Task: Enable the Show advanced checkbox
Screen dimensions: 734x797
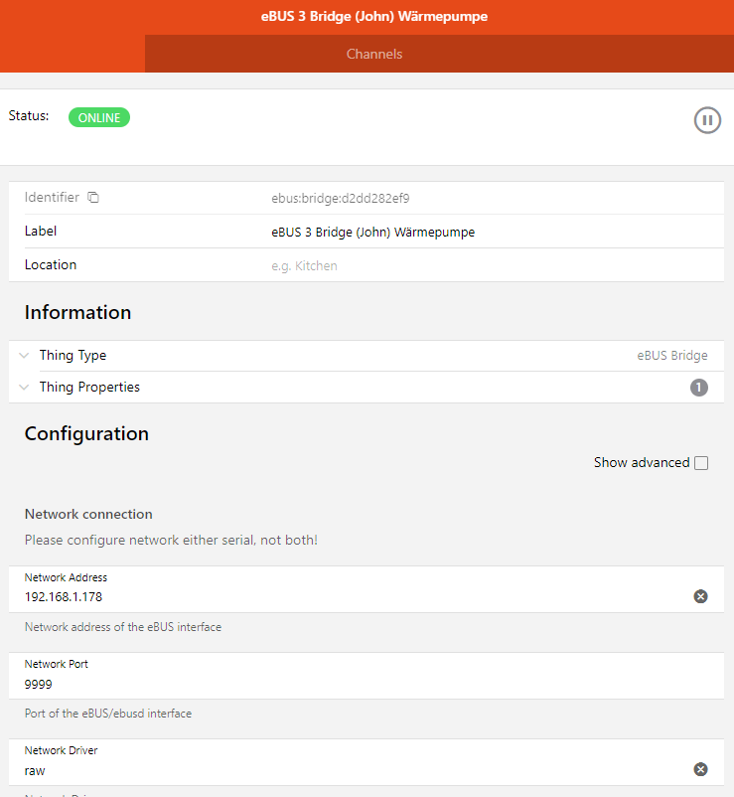Action: click(701, 463)
